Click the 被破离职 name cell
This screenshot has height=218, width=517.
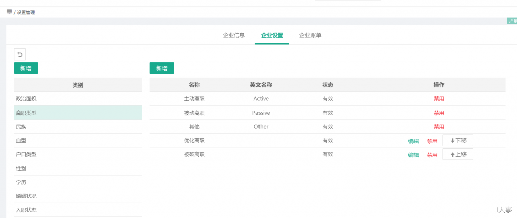(x=194, y=154)
